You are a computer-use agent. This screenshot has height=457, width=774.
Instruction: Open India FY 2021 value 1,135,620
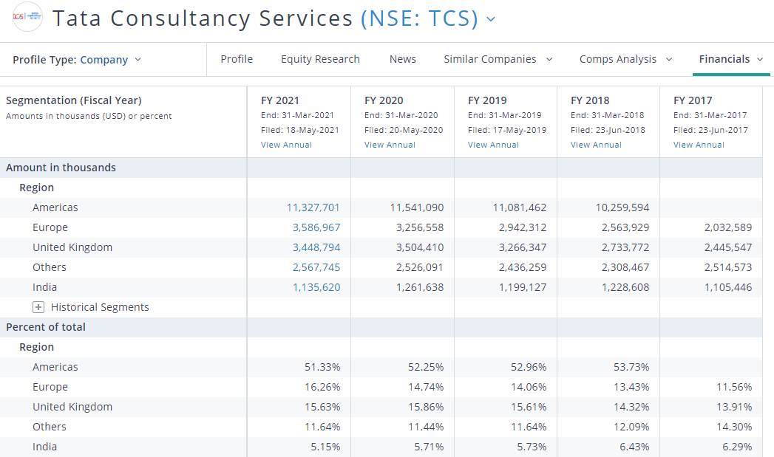(316, 287)
